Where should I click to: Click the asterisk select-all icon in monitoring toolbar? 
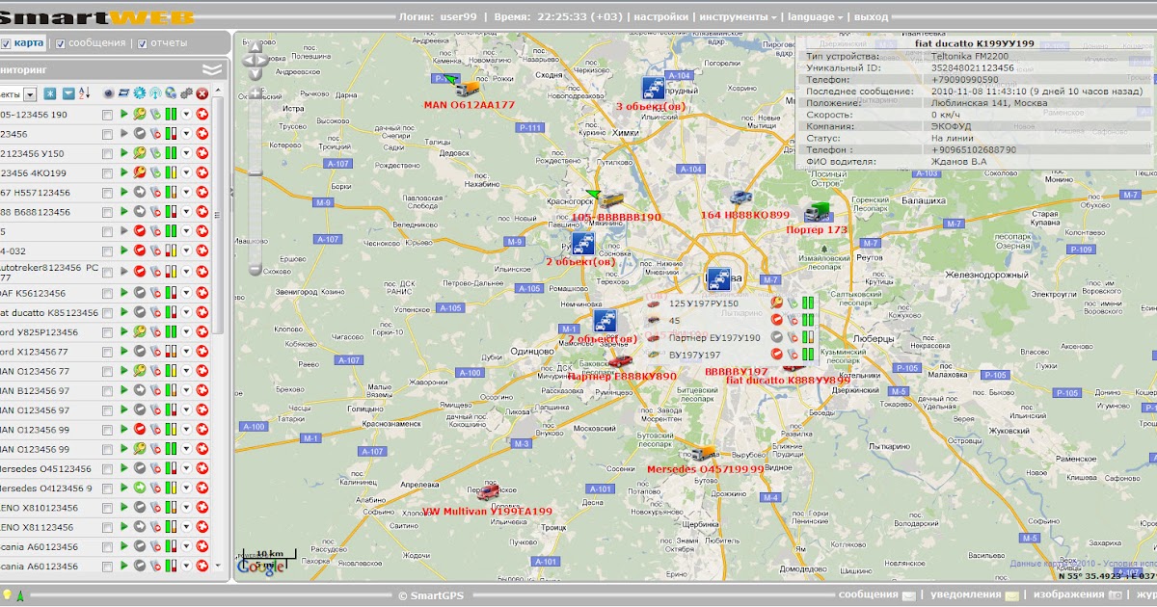click(50, 93)
